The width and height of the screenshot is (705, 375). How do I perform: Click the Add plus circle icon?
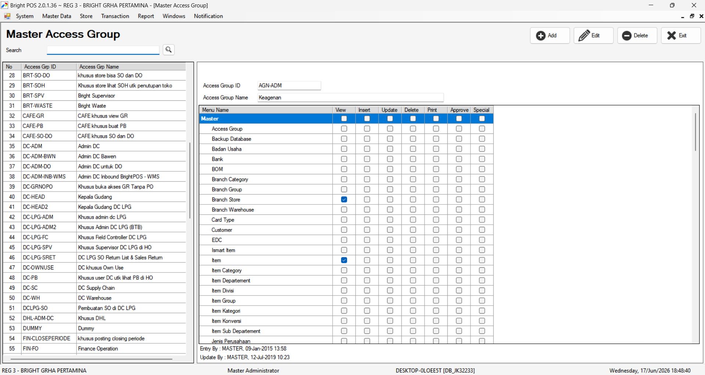(541, 36)
